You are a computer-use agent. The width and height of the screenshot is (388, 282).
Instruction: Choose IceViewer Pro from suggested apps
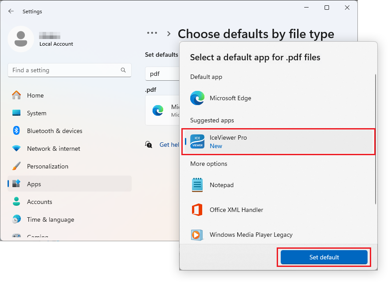[x=278, y=142]
